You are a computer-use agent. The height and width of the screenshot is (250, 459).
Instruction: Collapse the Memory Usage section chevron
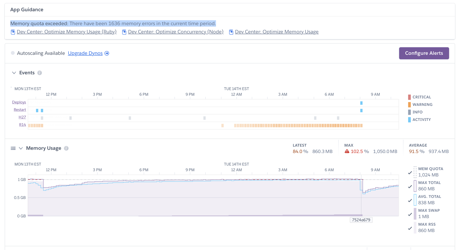21,148
